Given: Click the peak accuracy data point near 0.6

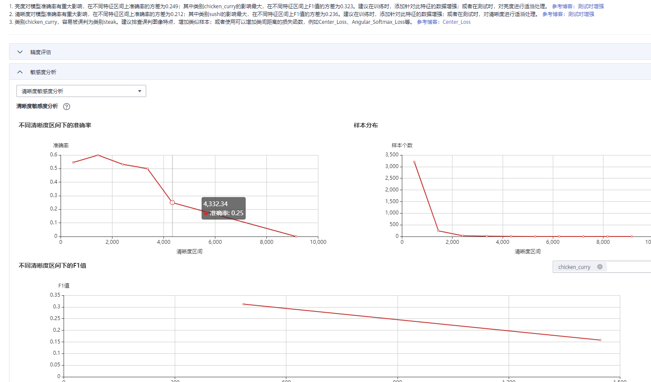Looking at the screenshot, I should [x=98, y=155].
